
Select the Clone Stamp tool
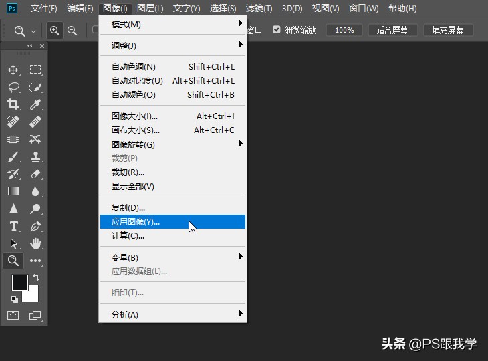(x=35, y=156)
